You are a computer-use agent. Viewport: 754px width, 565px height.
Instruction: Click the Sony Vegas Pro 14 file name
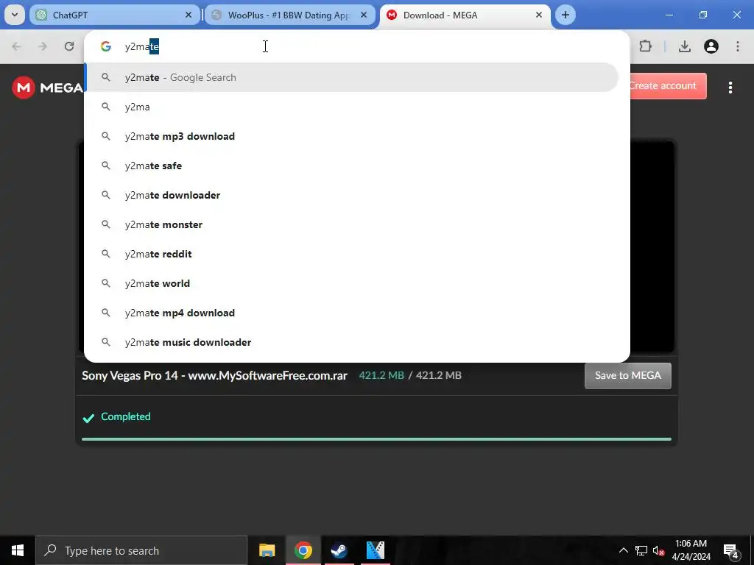point(214,375)
